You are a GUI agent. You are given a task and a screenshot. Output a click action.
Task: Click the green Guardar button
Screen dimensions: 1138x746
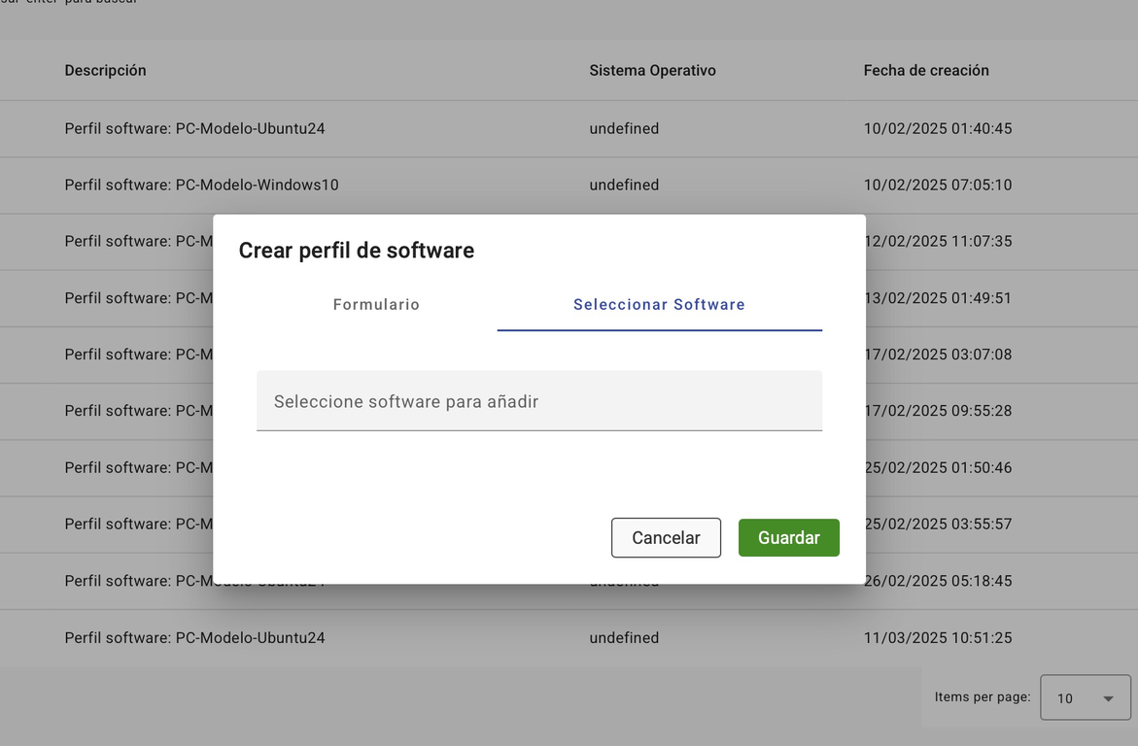(x=788, y=538)
